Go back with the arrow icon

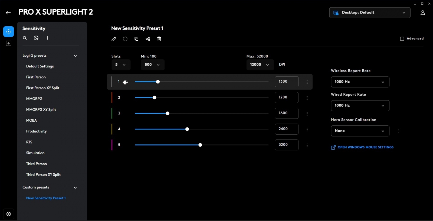[x=8, y=12]
